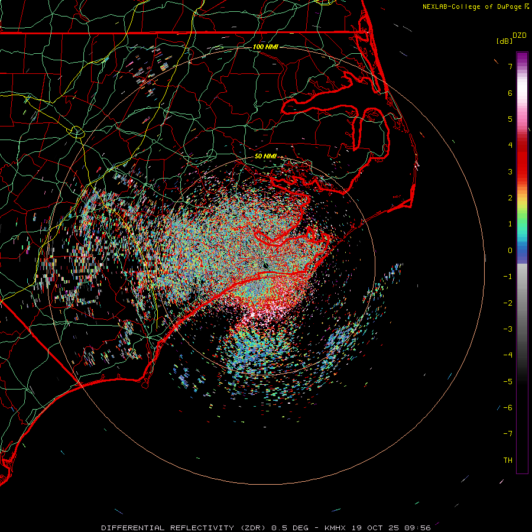Screen dimensions: 532x532
Task: Click the -4 value on color scale
Action: point(508,355)
